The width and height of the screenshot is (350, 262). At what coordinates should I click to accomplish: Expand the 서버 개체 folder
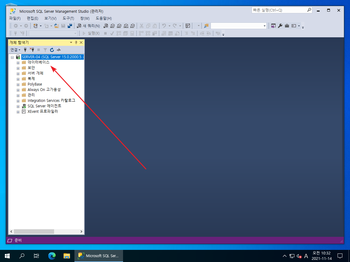[x=18, y=74]
